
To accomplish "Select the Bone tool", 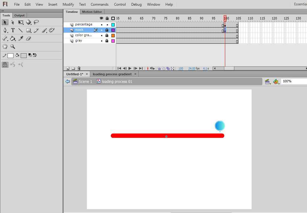I will (5, 38).
